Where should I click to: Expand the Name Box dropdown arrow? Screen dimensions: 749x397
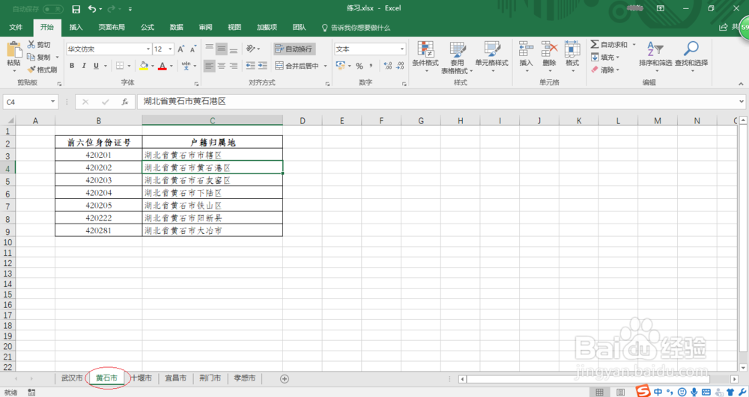click(x=52, y=102)
